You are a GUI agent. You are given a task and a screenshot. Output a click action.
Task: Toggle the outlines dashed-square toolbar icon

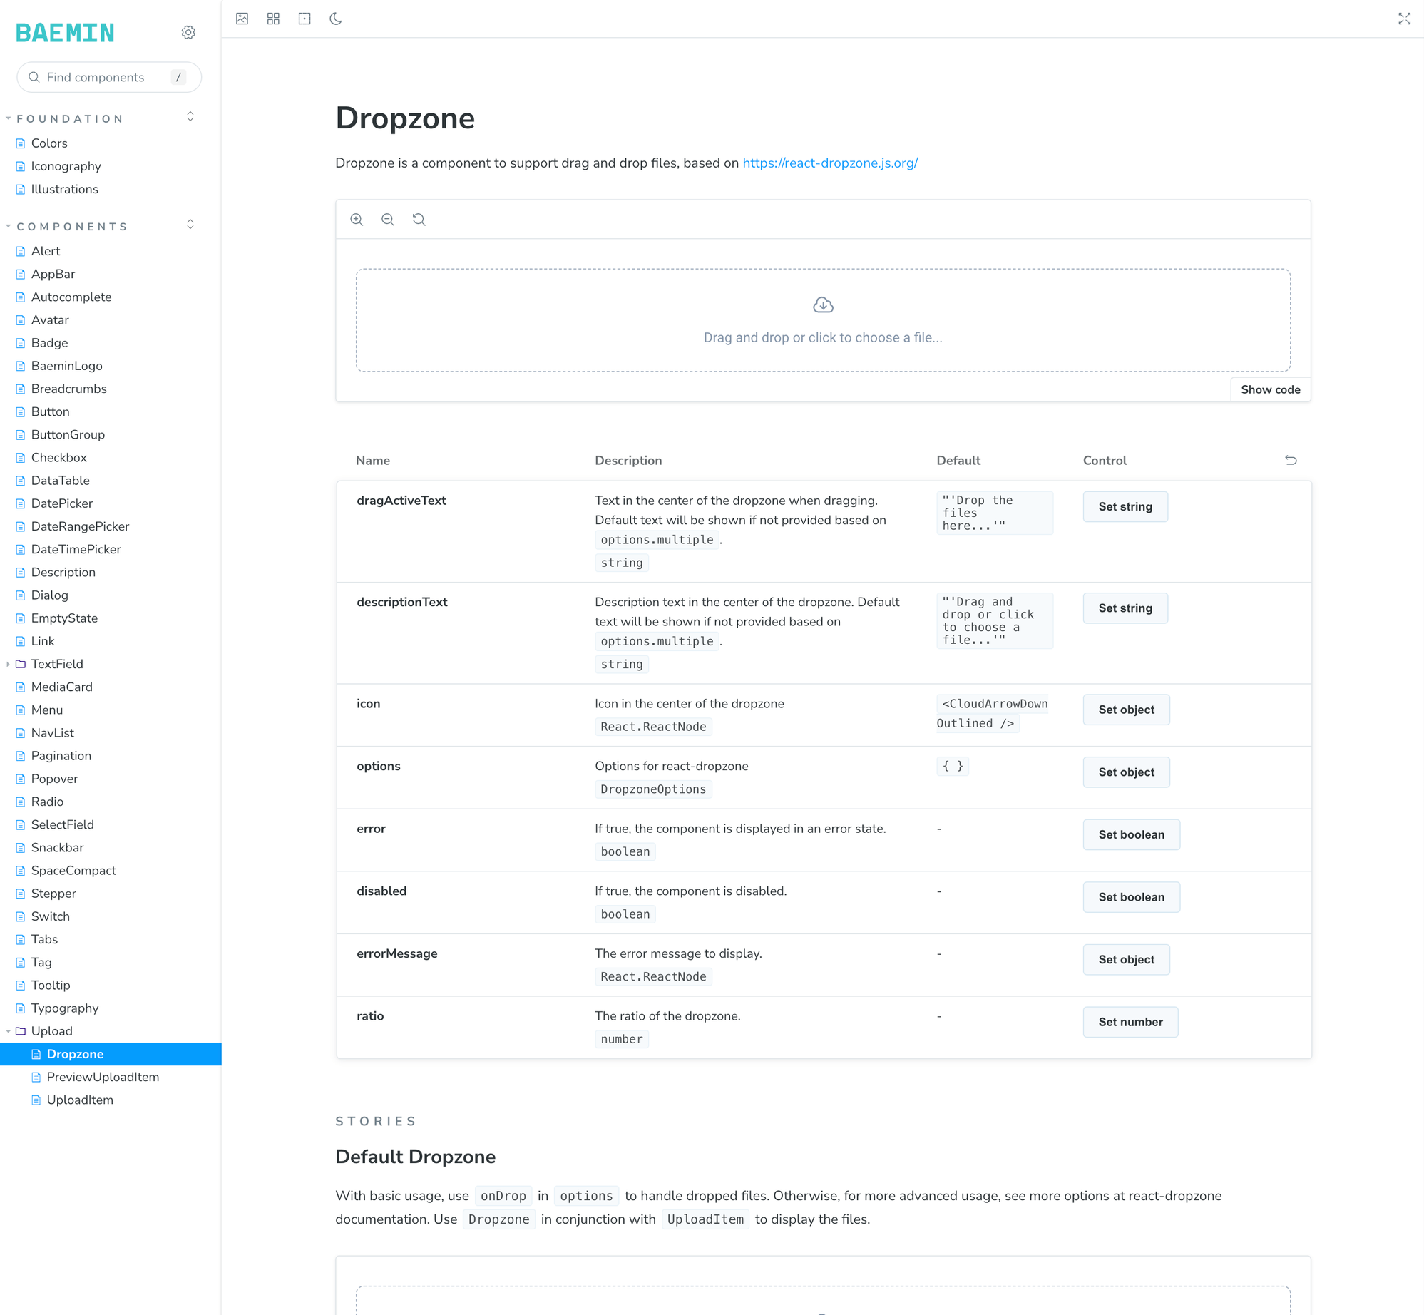coord(304,19)
